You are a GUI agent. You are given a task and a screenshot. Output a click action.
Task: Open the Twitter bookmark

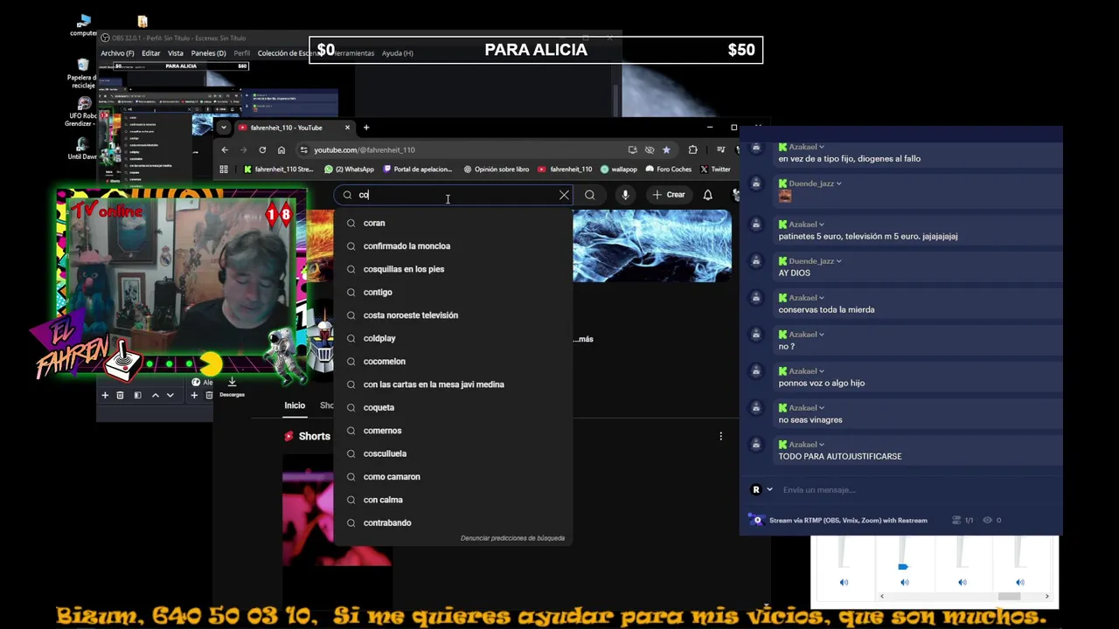point(715,169)
